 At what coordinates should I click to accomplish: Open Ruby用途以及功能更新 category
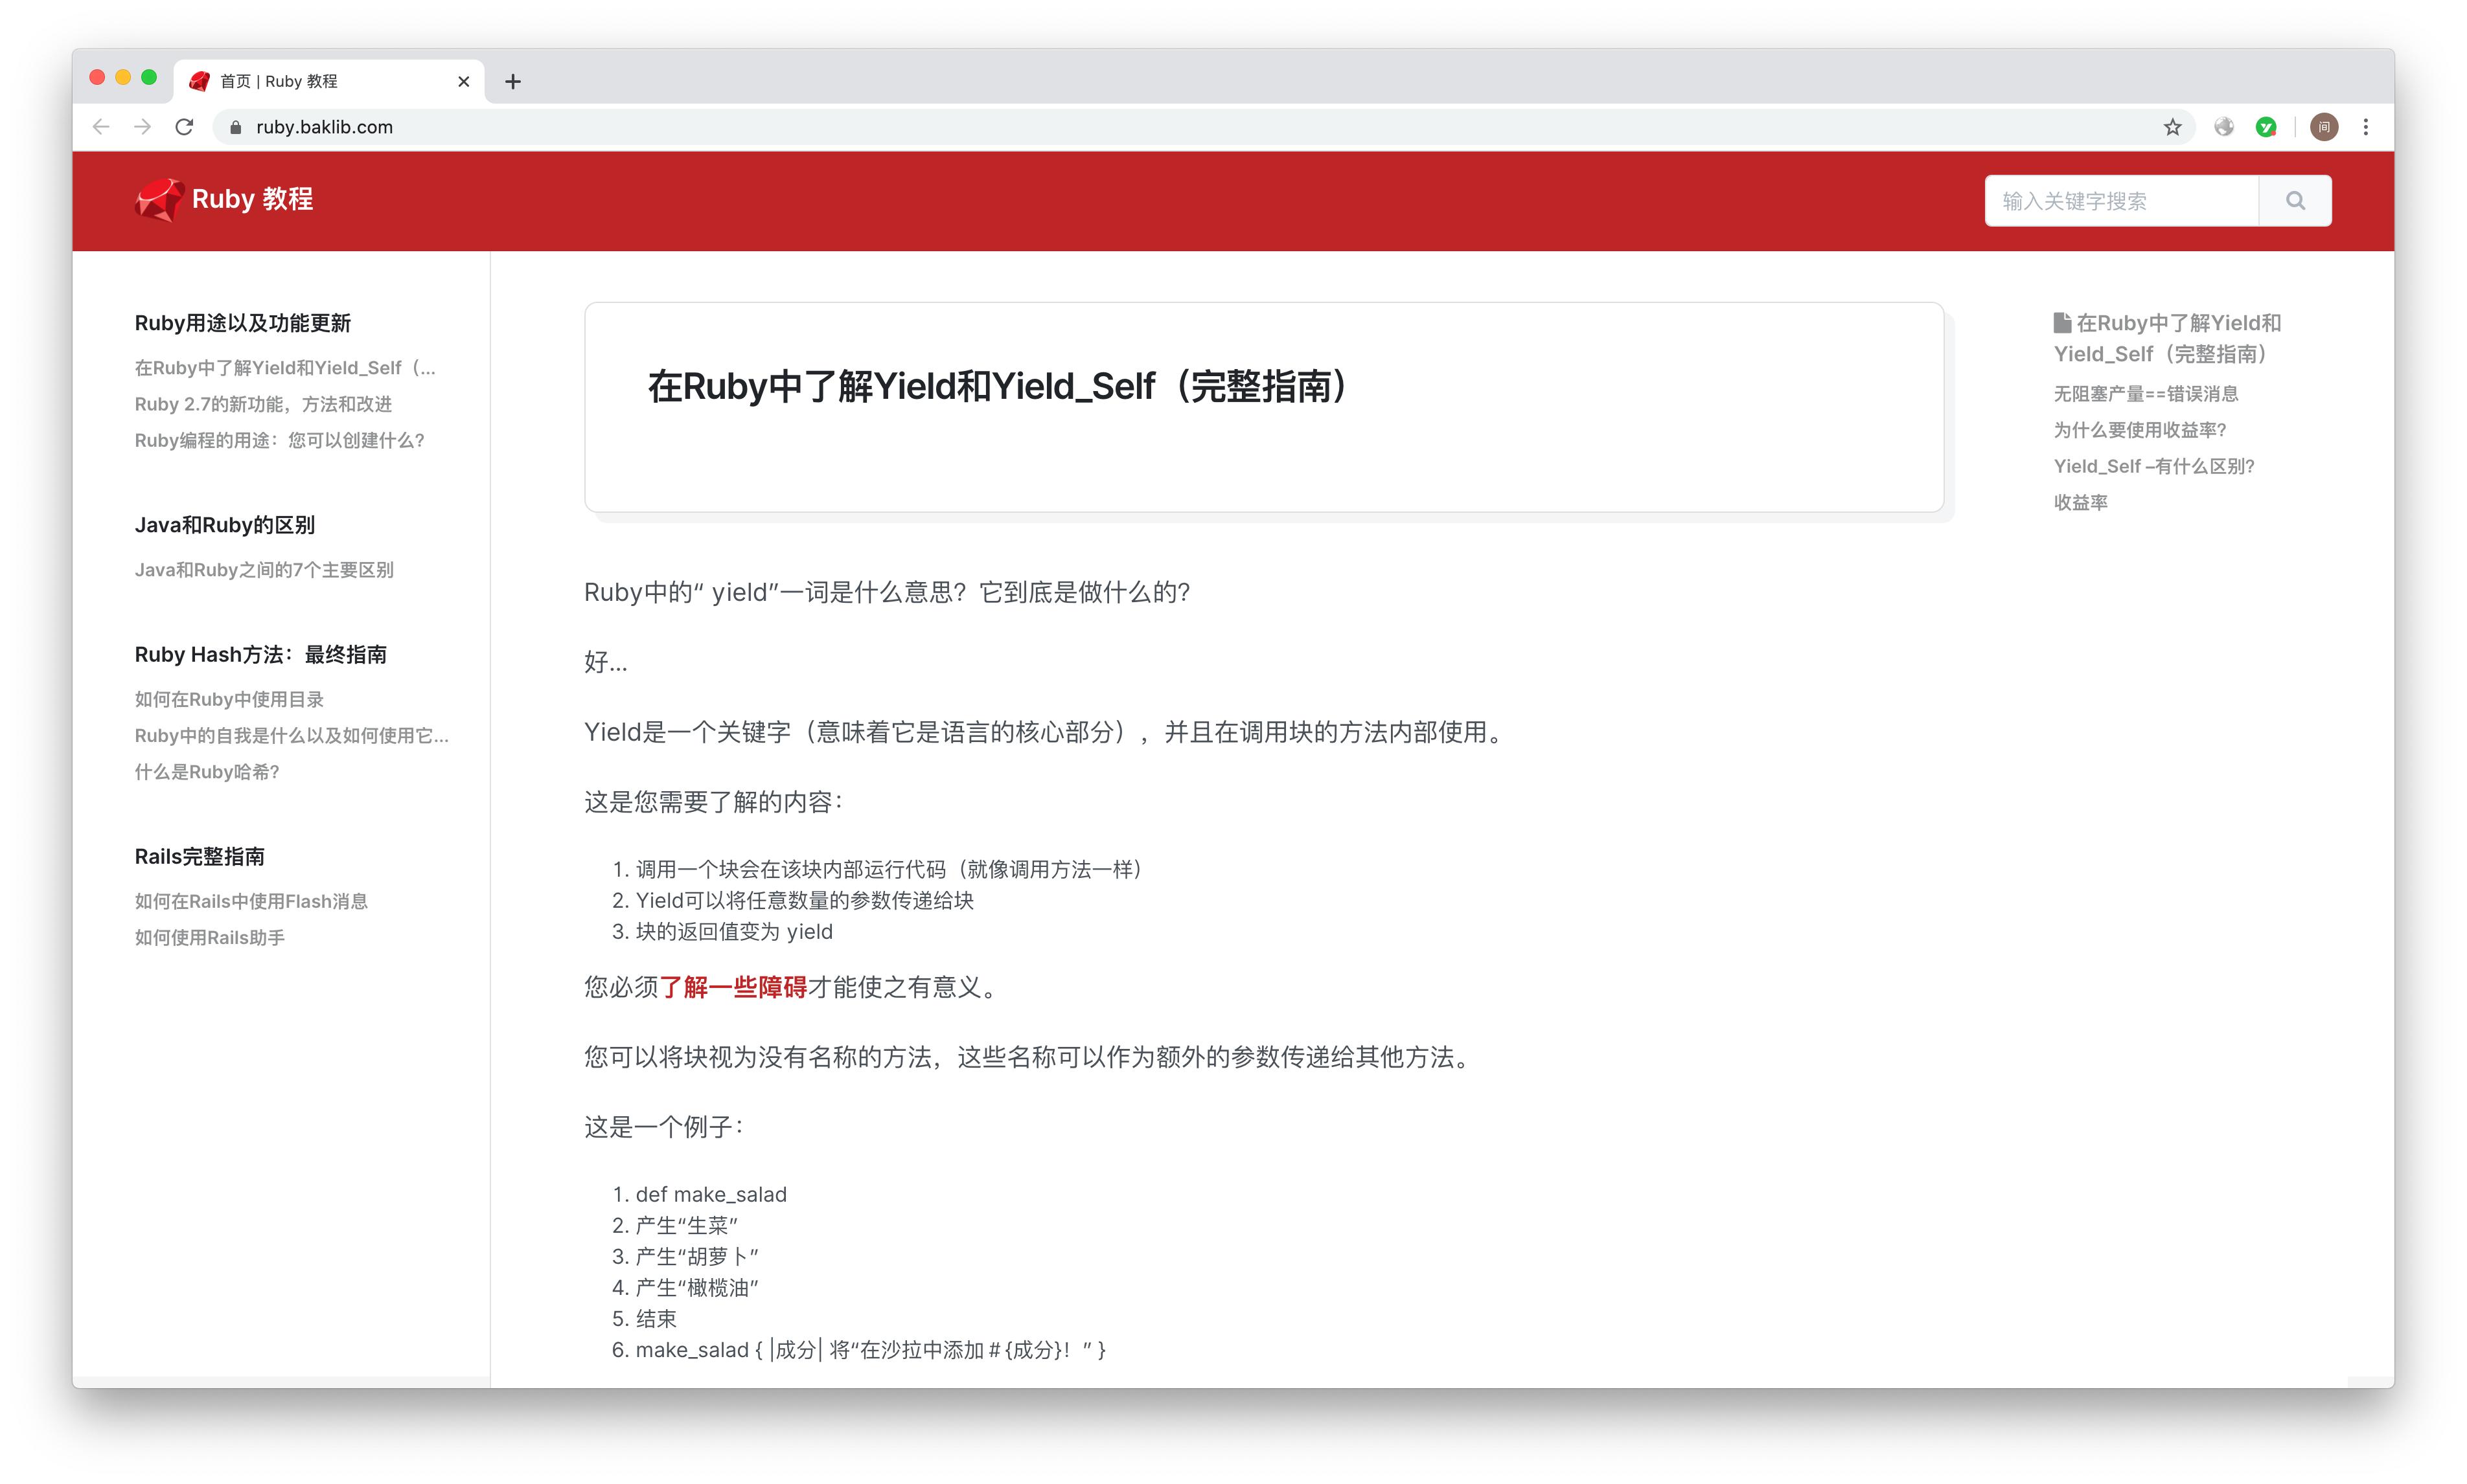[x=243, y=323]
